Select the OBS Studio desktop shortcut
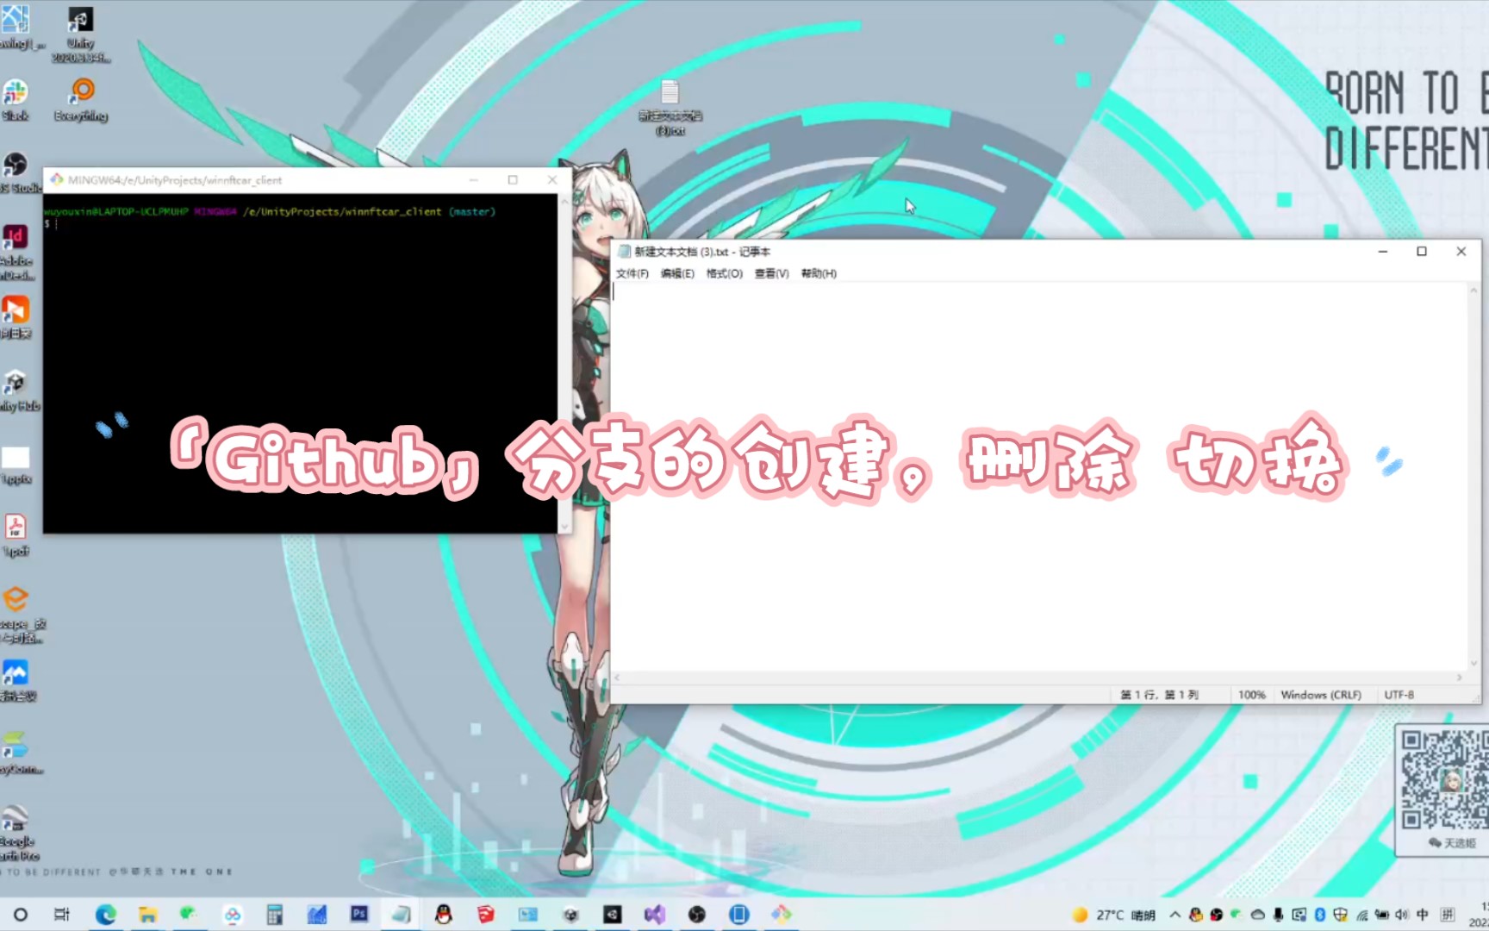Image resolution: width=1489 pixels, height=931 pixels. point(16,172)
